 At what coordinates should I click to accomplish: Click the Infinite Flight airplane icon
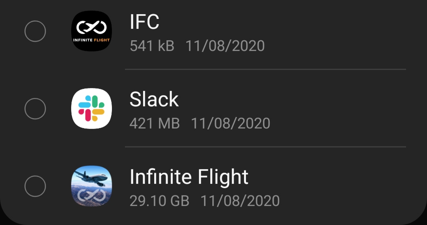click(x=91, y=185)
